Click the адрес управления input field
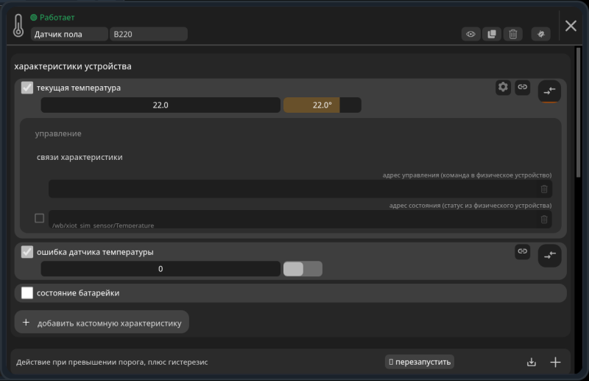Screen dimensions: 589x381 (x=300, y=189)
